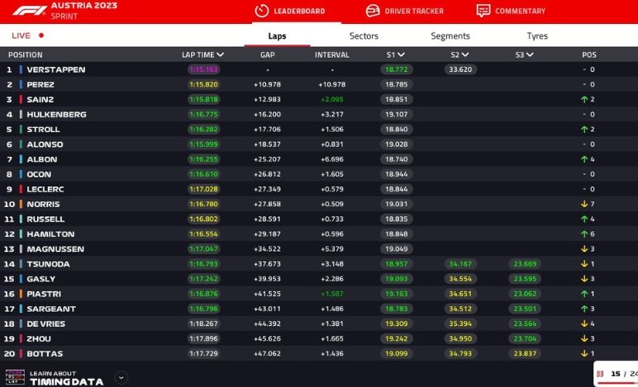Click Verstappen's purple fastest lap time
638x387 pixels.
pyautogui.click(x=203, y=70)
